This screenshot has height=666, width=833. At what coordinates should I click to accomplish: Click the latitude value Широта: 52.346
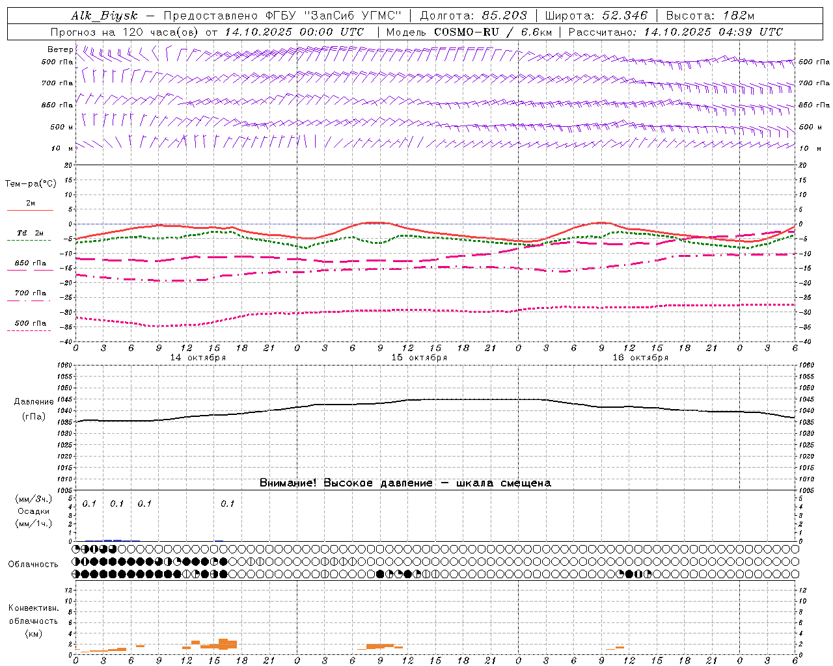(596, 16)
